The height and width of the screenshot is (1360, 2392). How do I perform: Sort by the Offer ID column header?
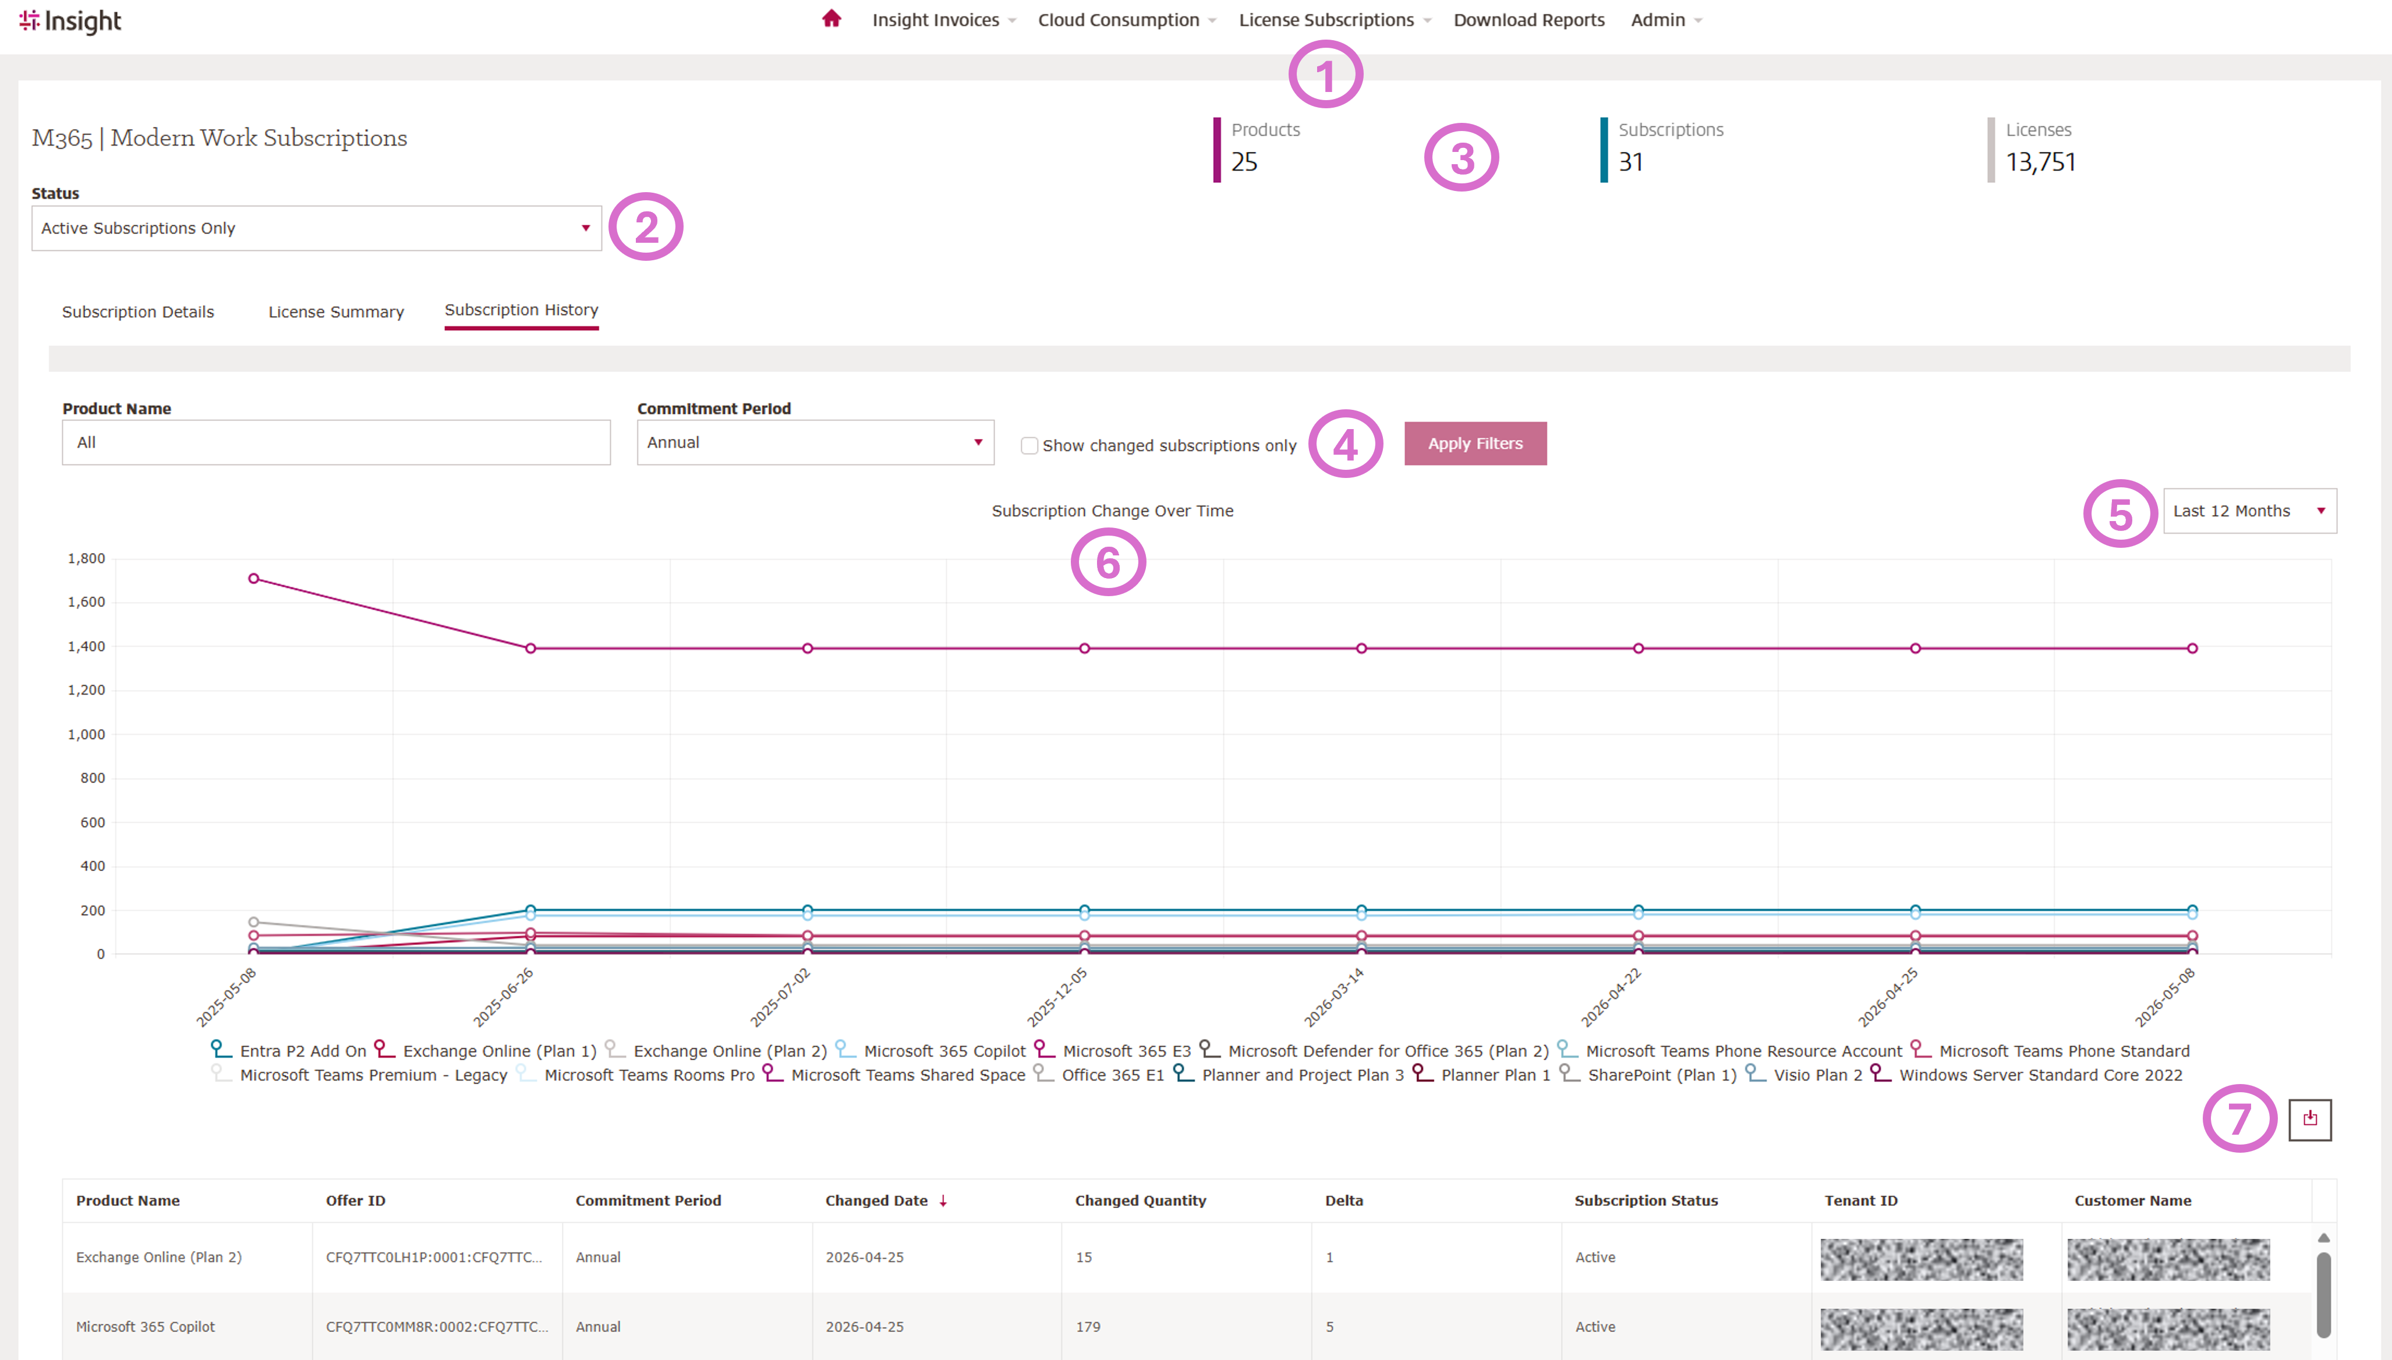[x=355, y=1200]
